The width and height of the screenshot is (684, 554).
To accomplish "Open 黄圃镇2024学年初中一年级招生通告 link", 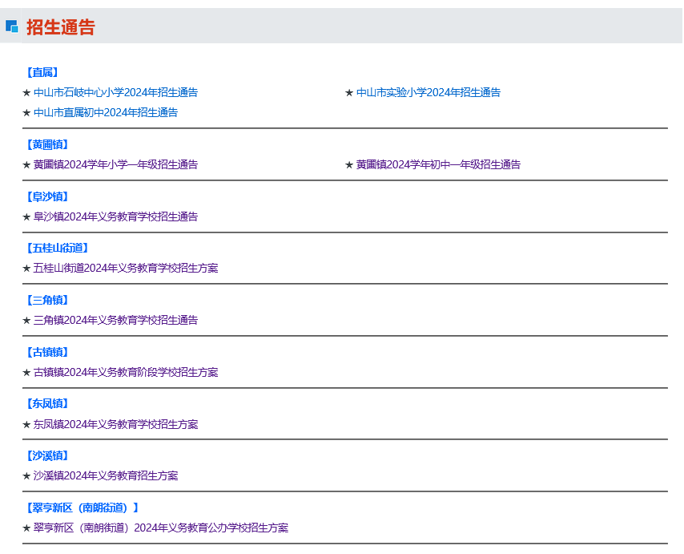I will pos(438,164).
